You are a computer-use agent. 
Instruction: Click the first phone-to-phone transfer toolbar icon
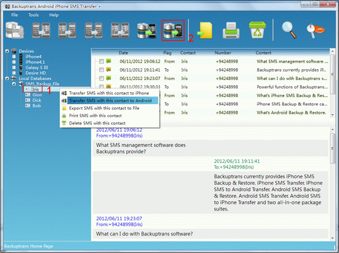coord(41,30)
